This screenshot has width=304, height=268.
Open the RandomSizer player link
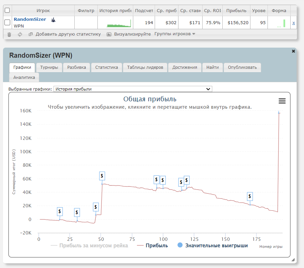click(x=30, y=19)
